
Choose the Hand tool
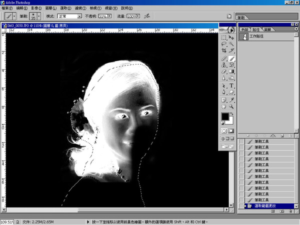click(224, 106)
